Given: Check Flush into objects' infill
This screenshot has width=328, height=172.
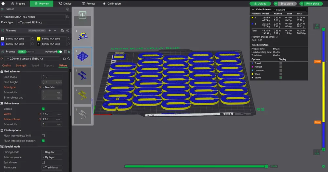Looking at the screenshot, I should coord(43,136).
